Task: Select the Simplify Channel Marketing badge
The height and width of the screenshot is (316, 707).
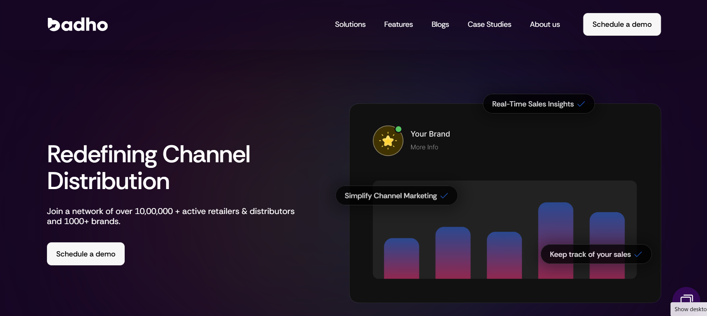Action: point(391,196)
